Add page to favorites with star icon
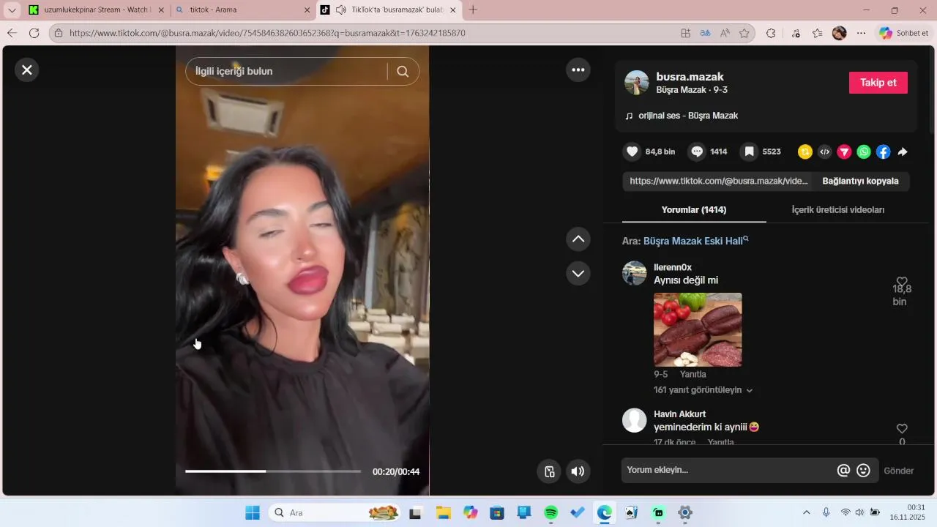 click(744, 33)
